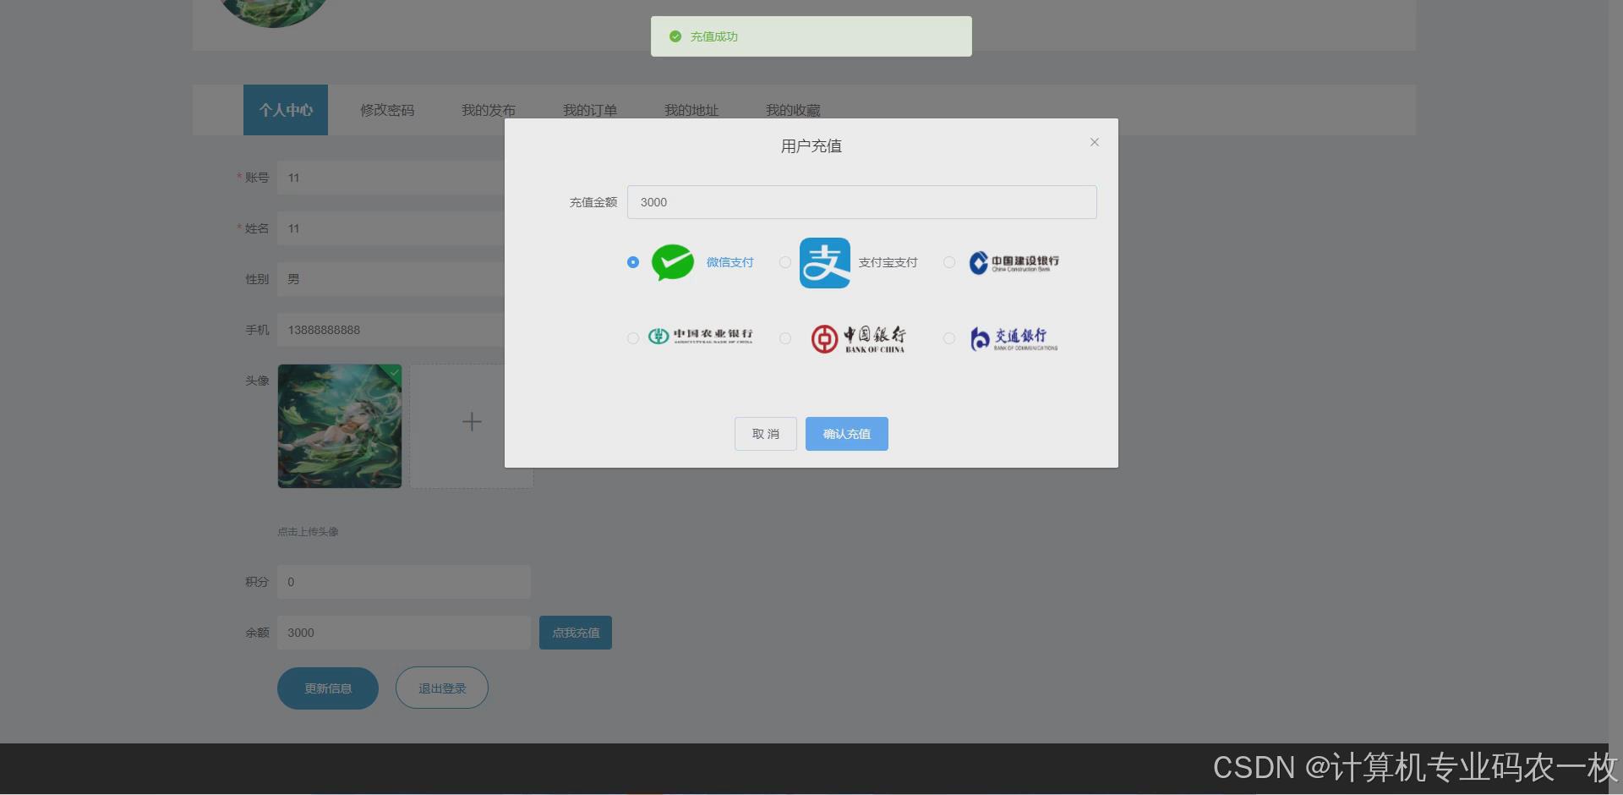
Task: Click the uploaded avatar thumbnail image
Action: [x=340, y=426]
